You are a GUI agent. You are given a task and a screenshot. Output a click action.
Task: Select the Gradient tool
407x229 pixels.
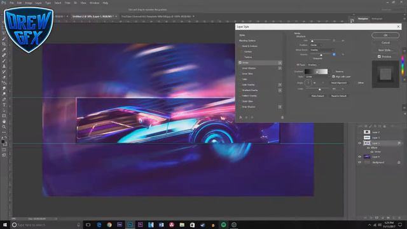point(4,83)
